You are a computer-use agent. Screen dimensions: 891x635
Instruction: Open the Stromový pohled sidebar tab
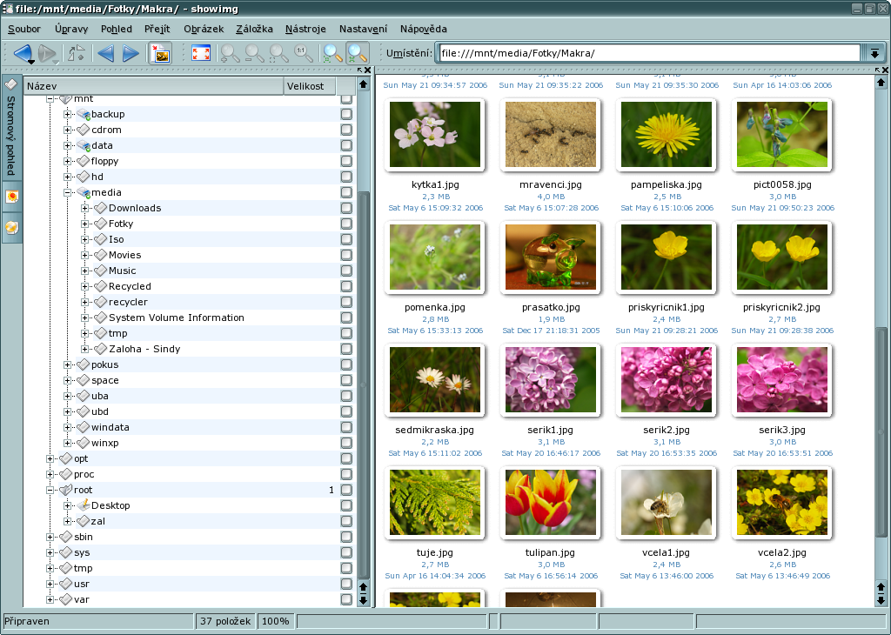coord(12,127)
